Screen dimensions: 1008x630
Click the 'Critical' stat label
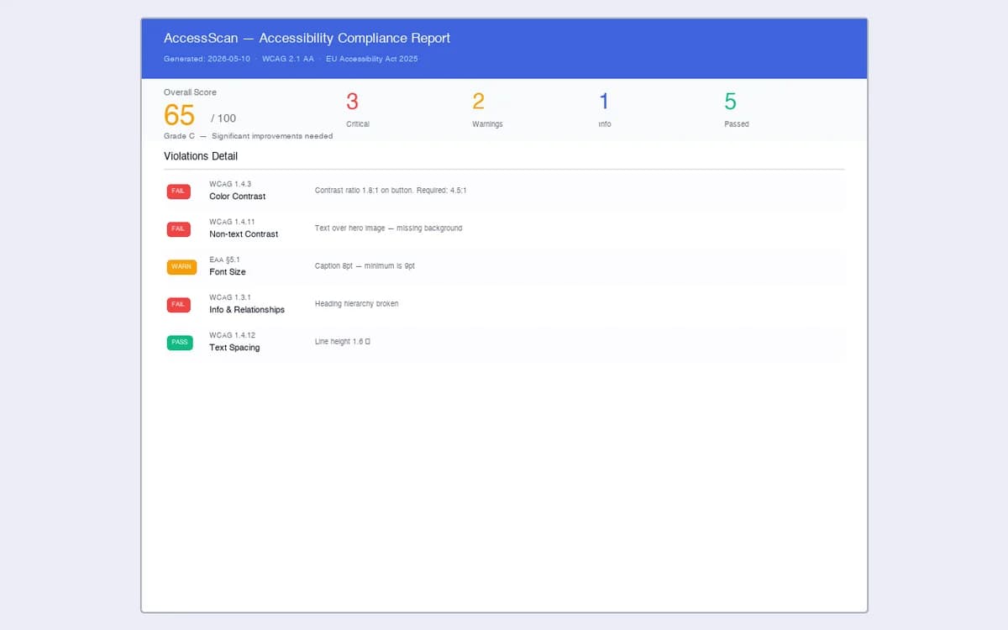[x=358, y=124]
